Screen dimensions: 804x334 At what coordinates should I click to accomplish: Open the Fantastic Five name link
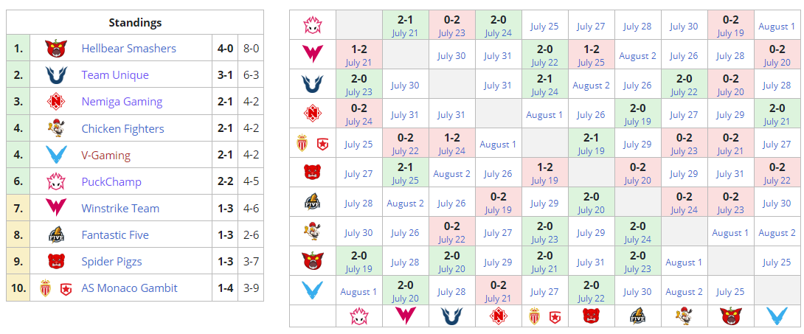pyautogui.click(x=115, y=235)
